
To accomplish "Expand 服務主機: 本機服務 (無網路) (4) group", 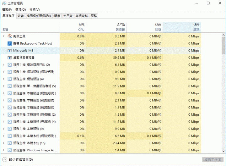I will (x=3, y=122).
